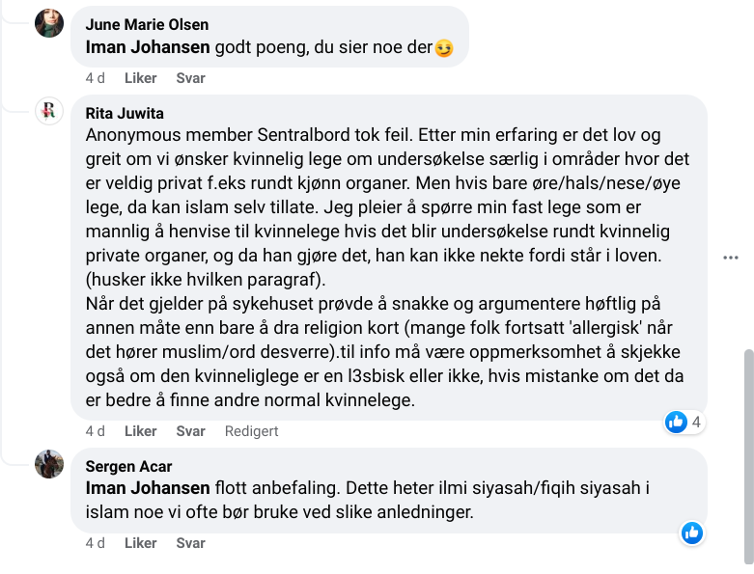Open June Marie Olsen's profile picture

49,23
